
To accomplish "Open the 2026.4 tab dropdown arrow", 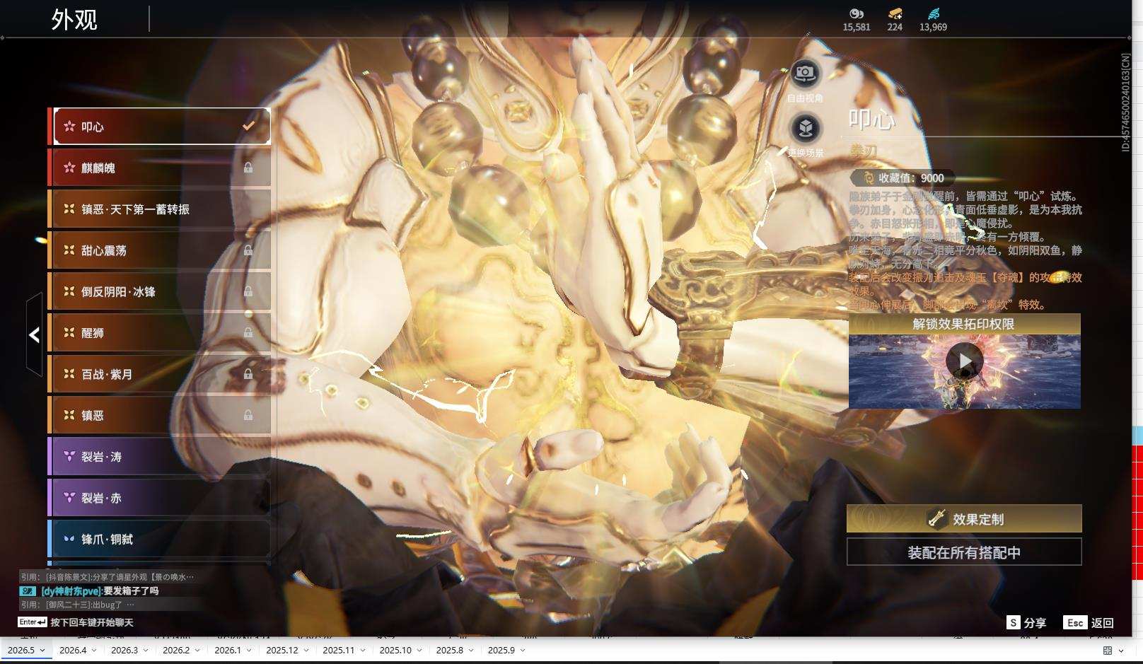I will pyautogui.click(x=94, y=651).
